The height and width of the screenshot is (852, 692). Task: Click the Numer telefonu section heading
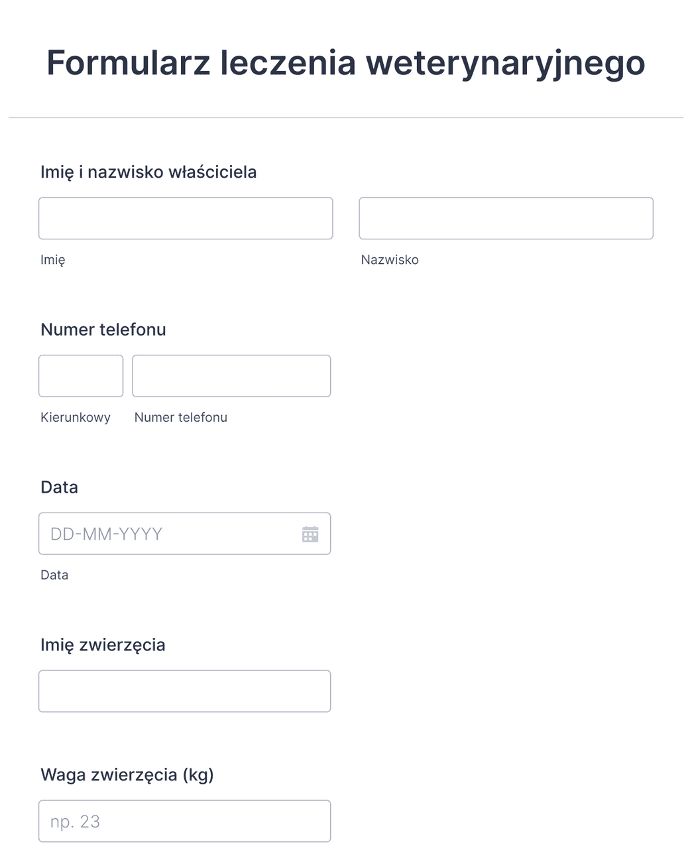pos(103,329)
